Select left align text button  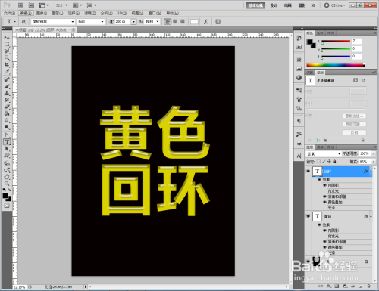coord(167,22)
